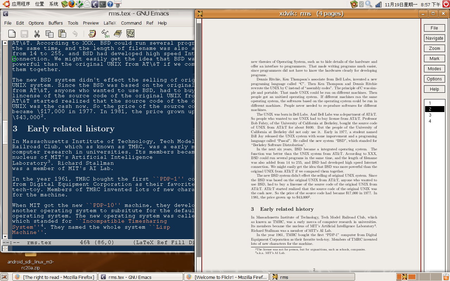The image size is (450, 281).
Task: Click the Emacs mode line showing rms.tex
Action: pyautogui.click(x=98, y=242)
